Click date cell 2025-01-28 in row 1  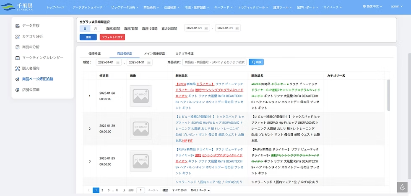pyautogui.click(x=107, y=96)
